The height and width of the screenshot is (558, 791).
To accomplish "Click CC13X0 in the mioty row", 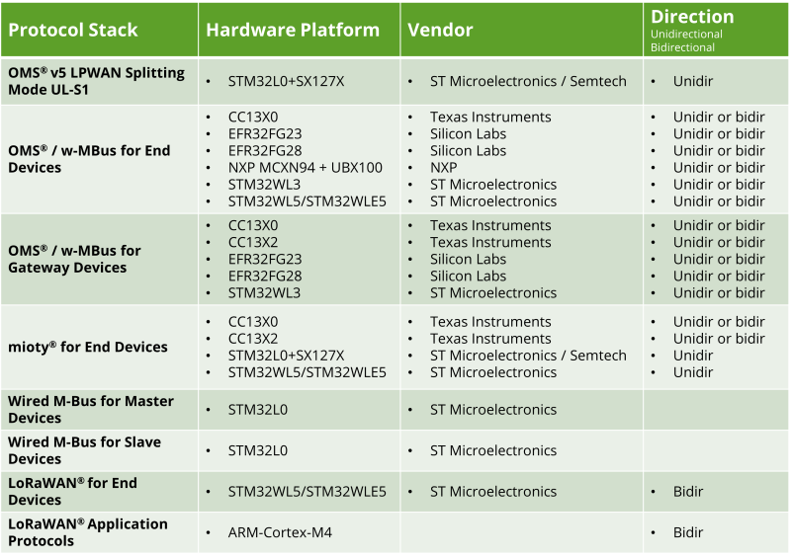I will point(253,322).
